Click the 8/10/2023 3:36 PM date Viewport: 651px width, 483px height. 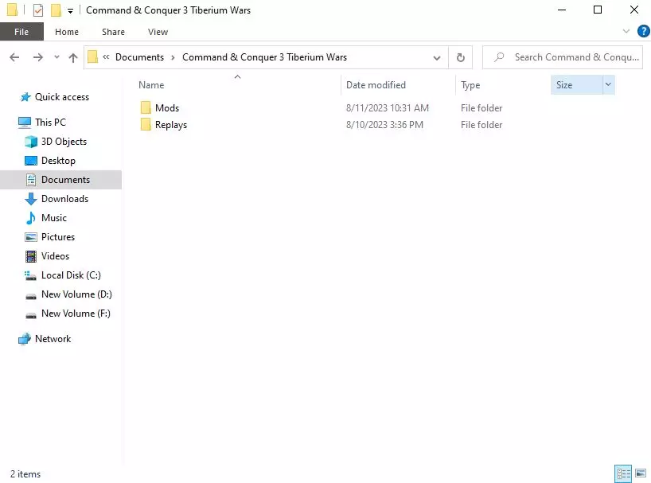click(x=384, y=124)
